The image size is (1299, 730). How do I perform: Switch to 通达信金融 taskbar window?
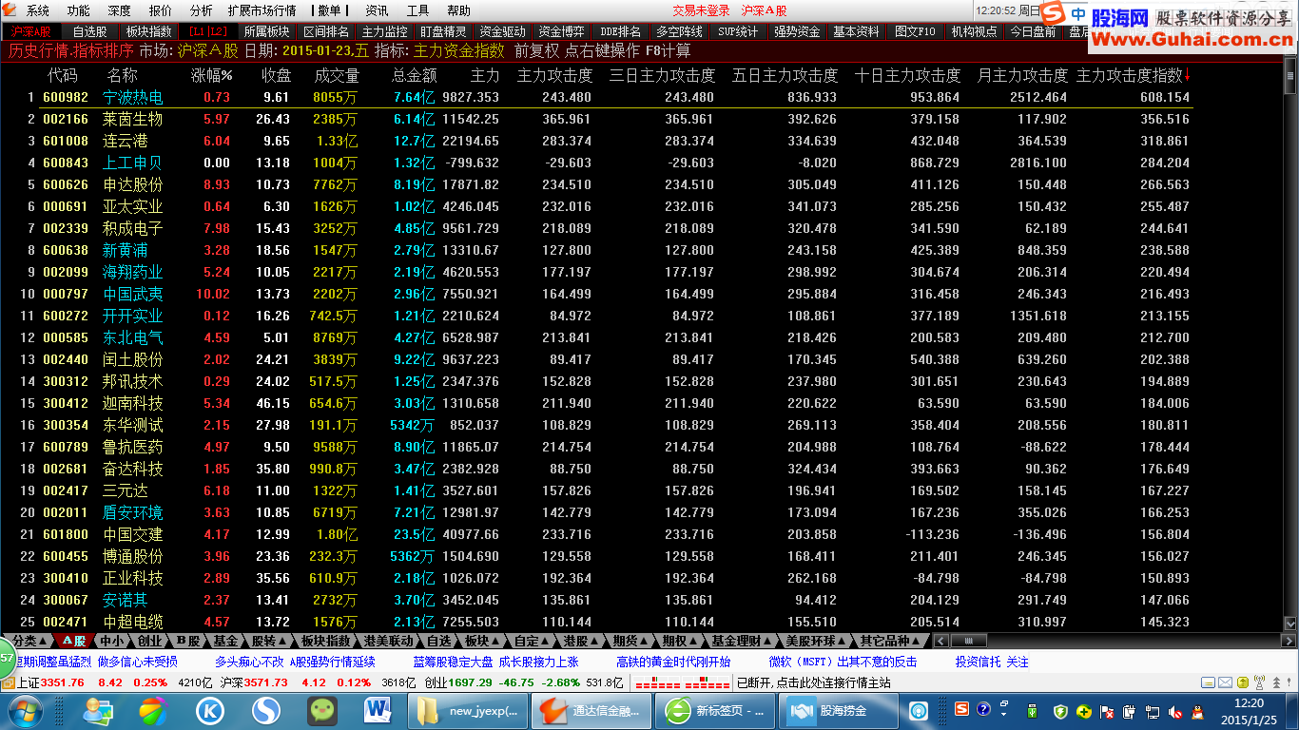[x=592, y=710]
